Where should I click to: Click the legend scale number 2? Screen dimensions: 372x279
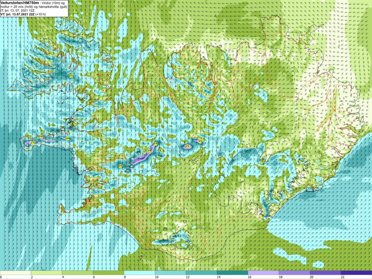click(x=32, y=277)
